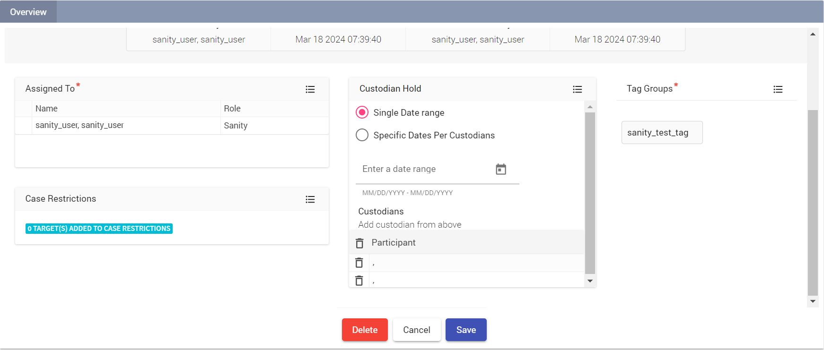Open the Case Restrictions panel list menu icon

click(310, 199)
